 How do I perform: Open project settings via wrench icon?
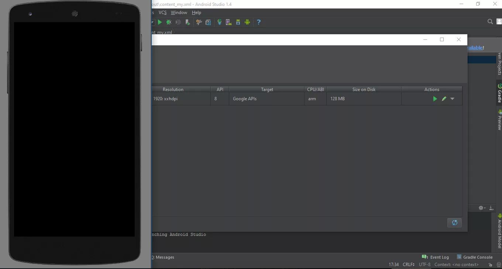tap(199, 22)
